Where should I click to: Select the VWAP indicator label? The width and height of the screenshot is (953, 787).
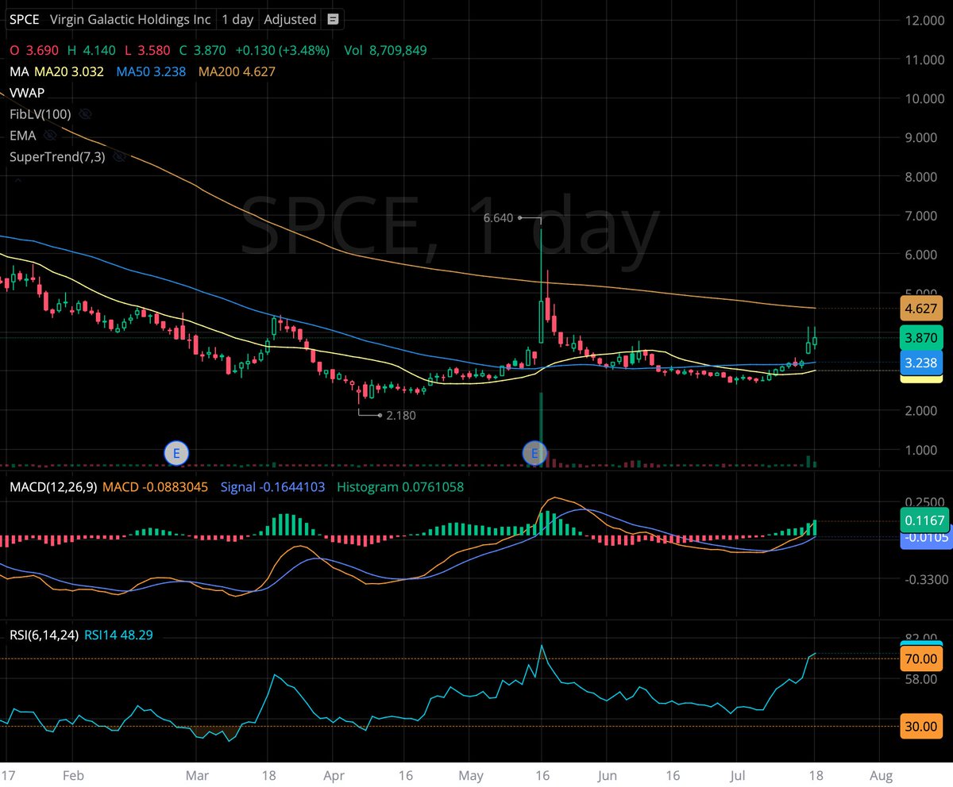click(27, 93)
